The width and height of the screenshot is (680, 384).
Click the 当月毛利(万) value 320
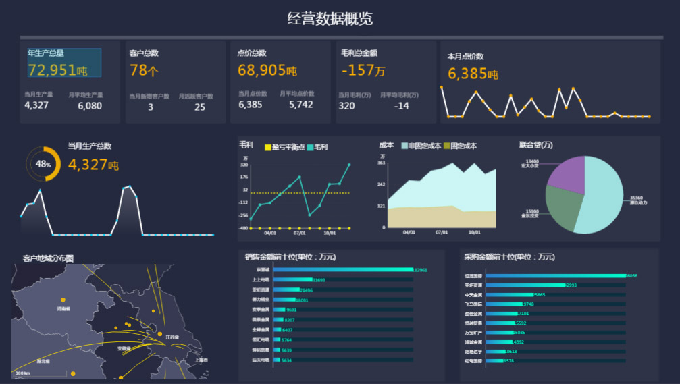pyautogui.click(x=346, y=106)
